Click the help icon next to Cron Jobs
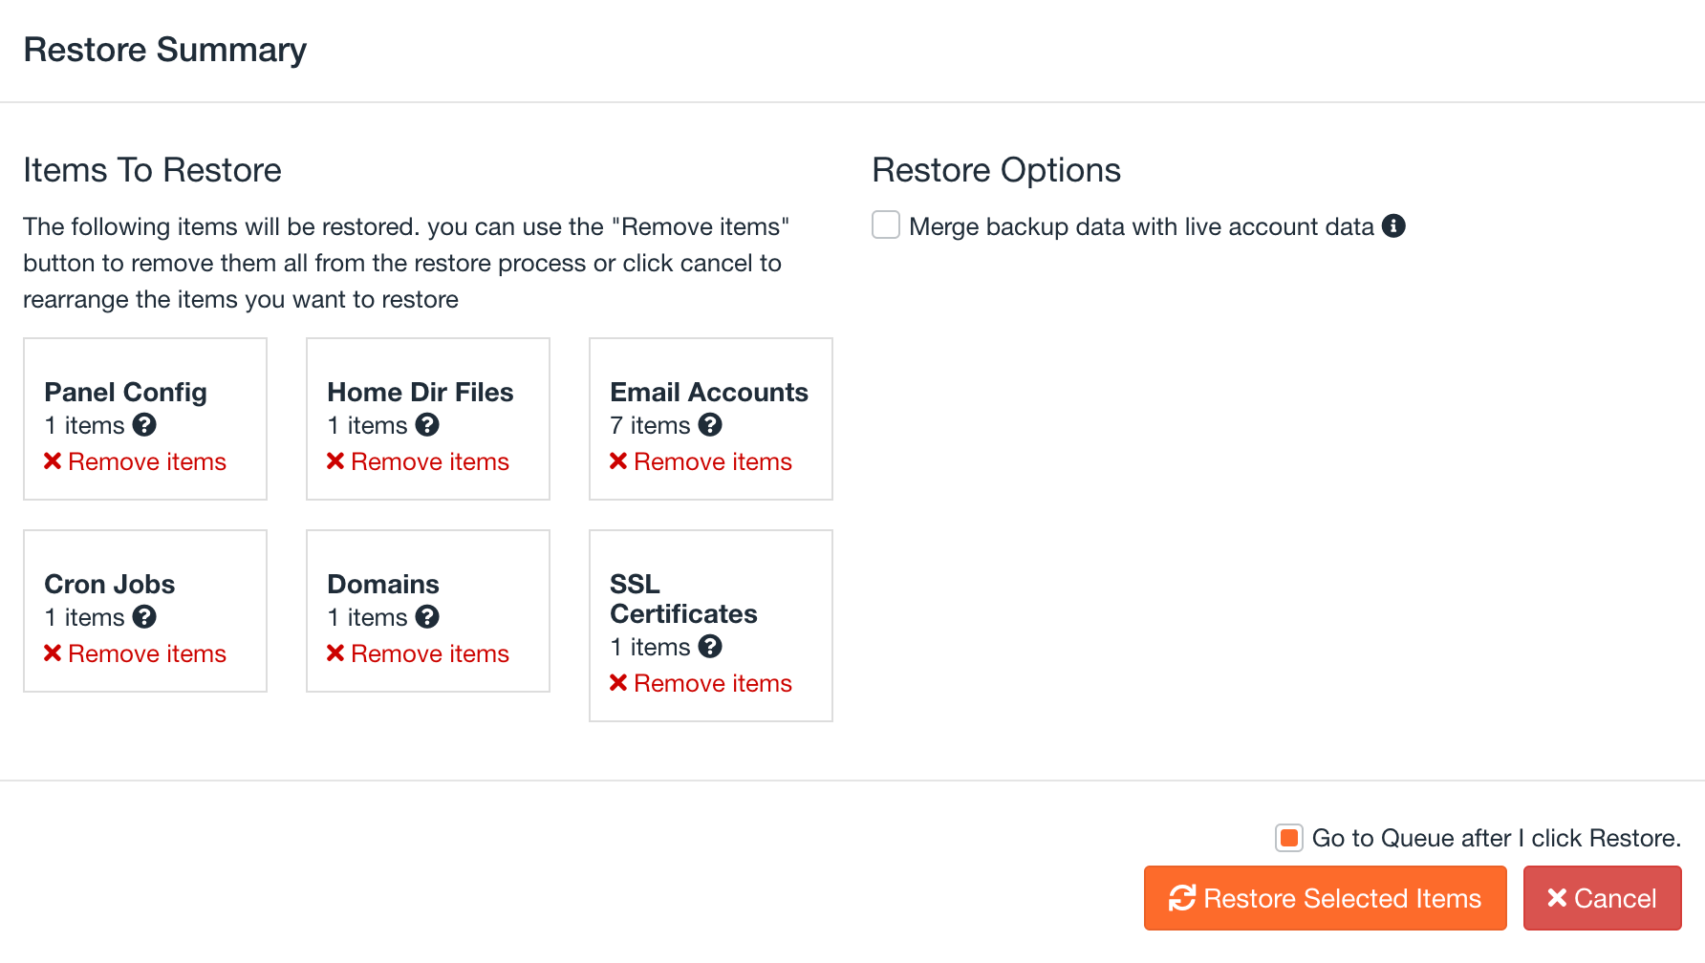 click(144, 617)
